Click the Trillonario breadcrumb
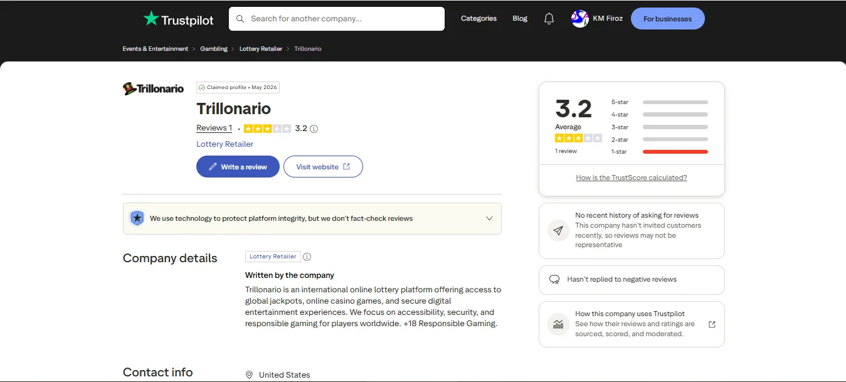The height and width of the screenshot is (382, 846). pos(308,49)
